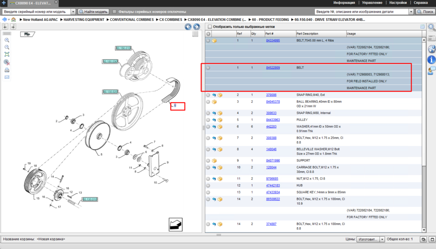Screen dimensions: 436x249
Task: Enable 'show only selected marks' checkbox
Action: (x=210, y=27)
